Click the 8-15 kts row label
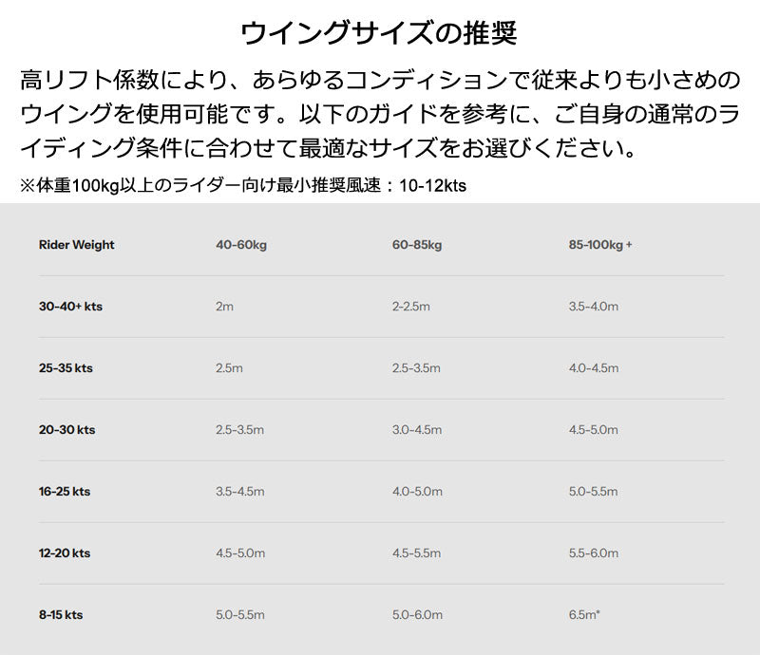760x655 pixels. pos(61,615)
